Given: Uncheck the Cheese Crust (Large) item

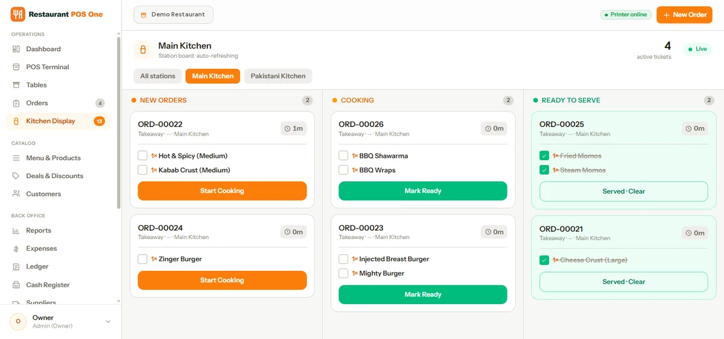Looking at the screenshot, I should (x=544, y=260).
